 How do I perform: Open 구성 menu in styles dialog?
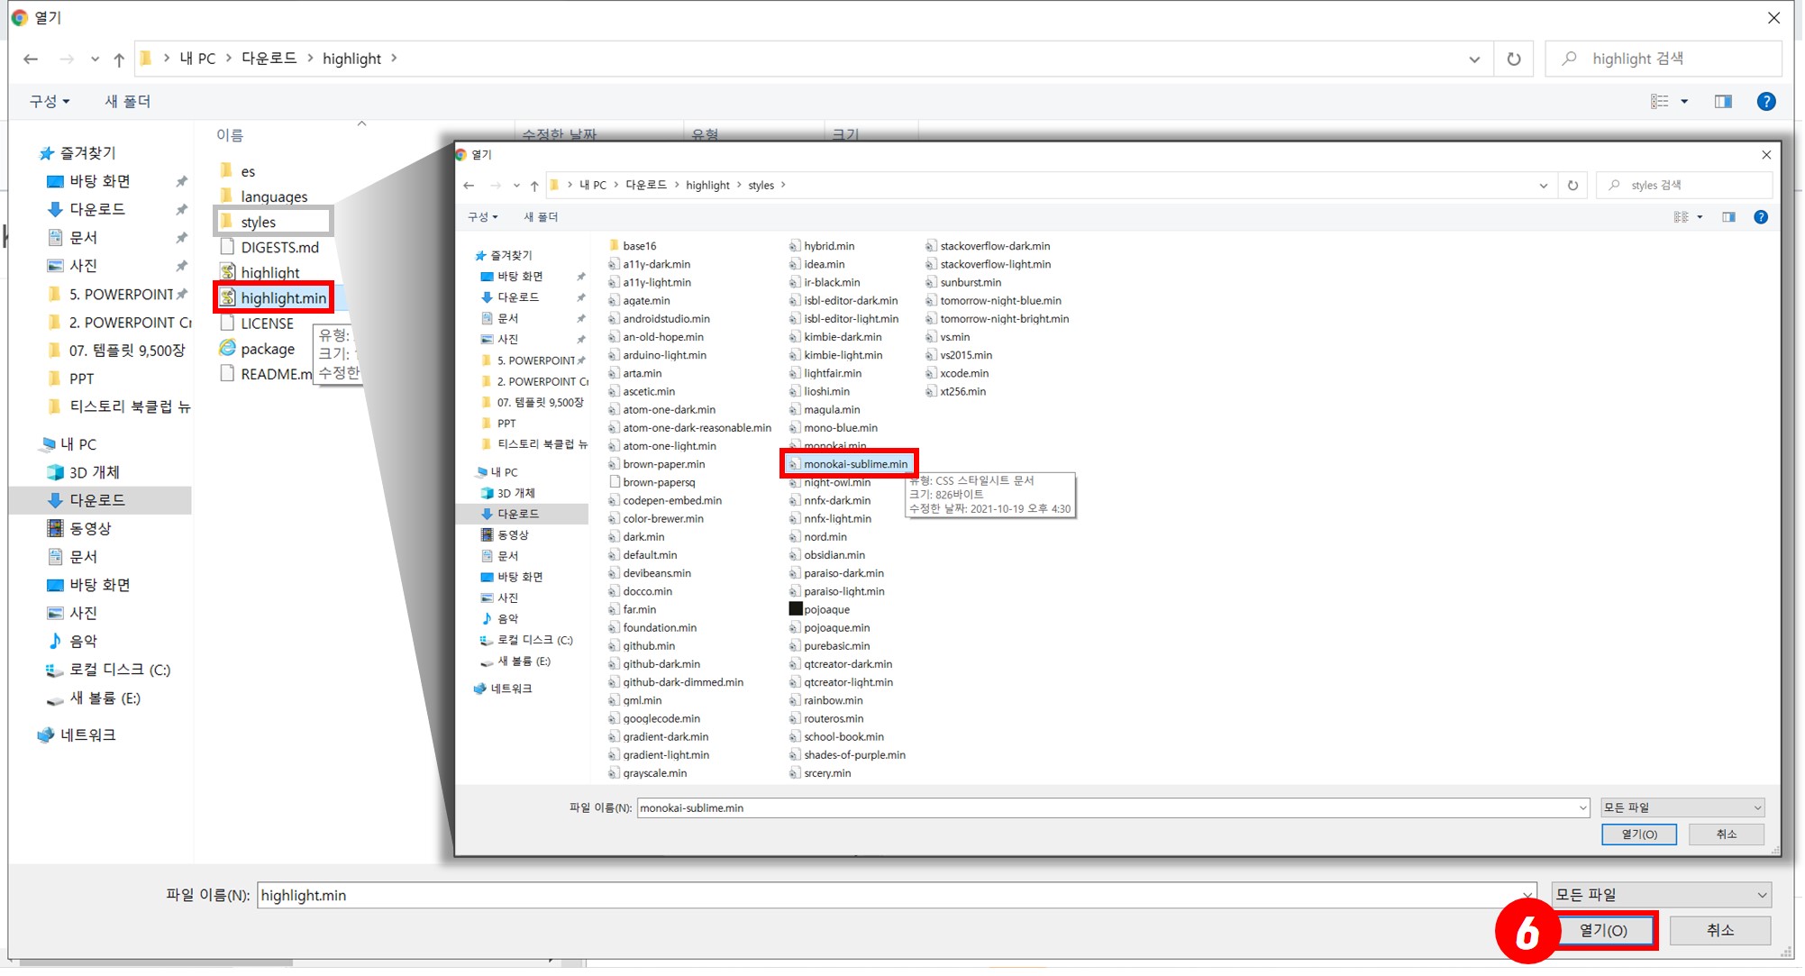pos(482,217)
